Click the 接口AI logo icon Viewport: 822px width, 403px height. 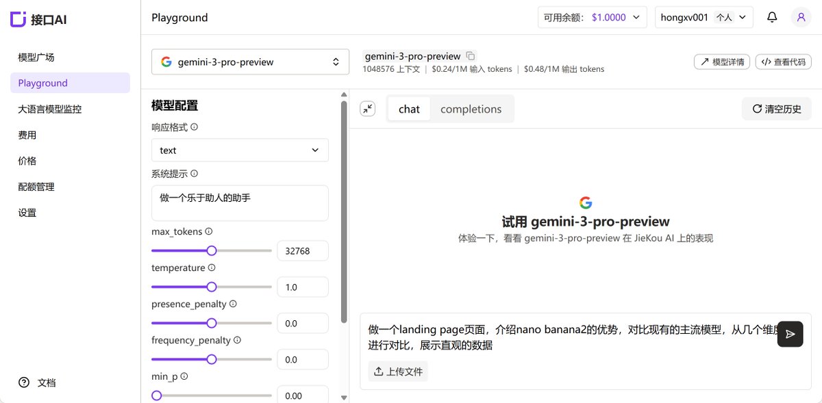pos(19,19)
